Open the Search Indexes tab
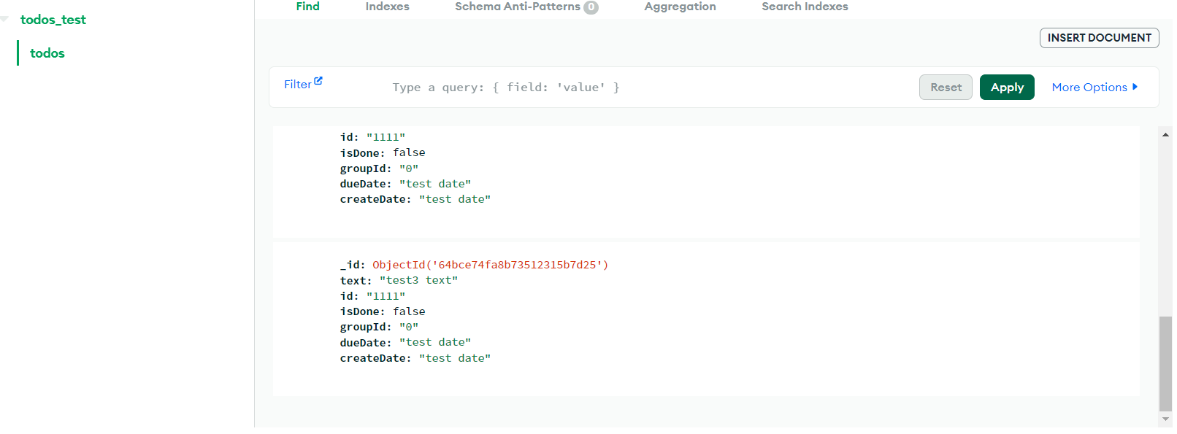Screen dimensions: 1177x434 click(805, 7)
